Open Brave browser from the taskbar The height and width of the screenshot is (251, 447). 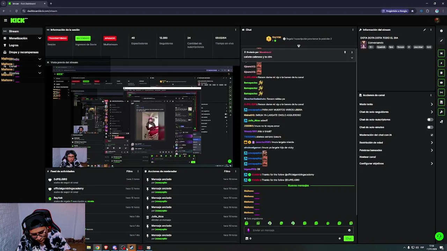[x=106, y=248]
